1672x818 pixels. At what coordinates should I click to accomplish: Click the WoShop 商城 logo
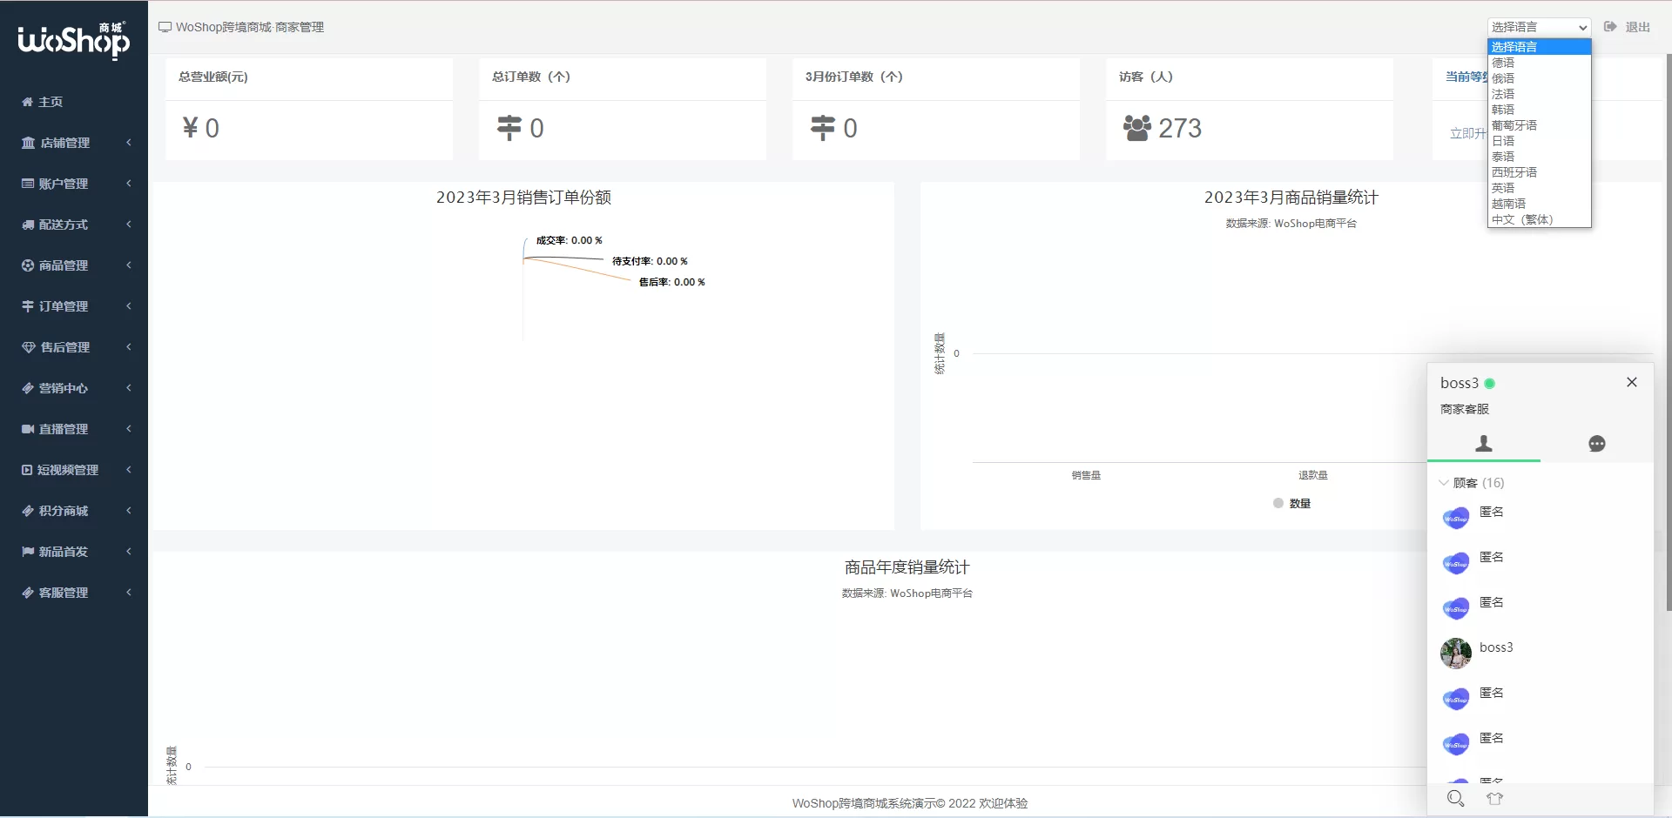74,40
